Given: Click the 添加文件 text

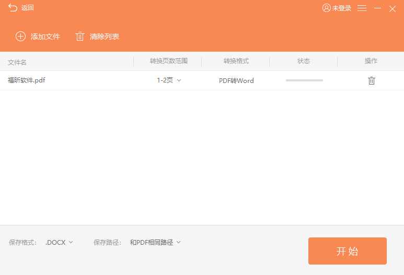Looking at the screenshot, I should click(45, 37).
